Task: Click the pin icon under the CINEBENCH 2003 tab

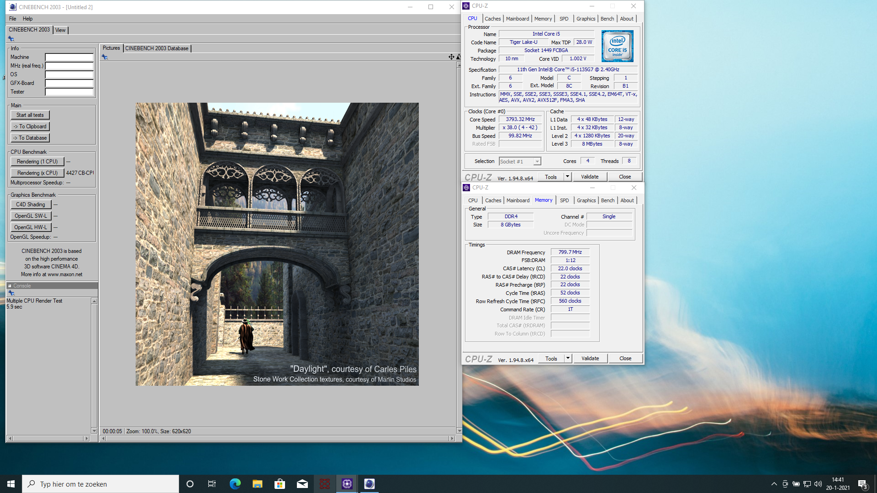Action: [11, 39]
